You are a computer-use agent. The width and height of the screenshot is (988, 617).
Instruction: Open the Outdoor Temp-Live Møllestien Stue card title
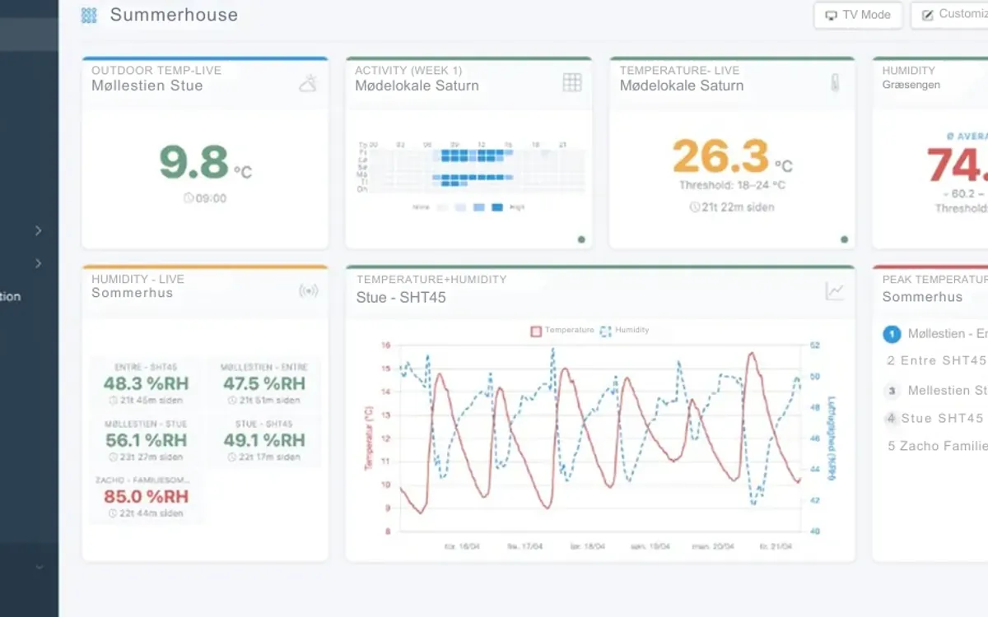[156, 78]
